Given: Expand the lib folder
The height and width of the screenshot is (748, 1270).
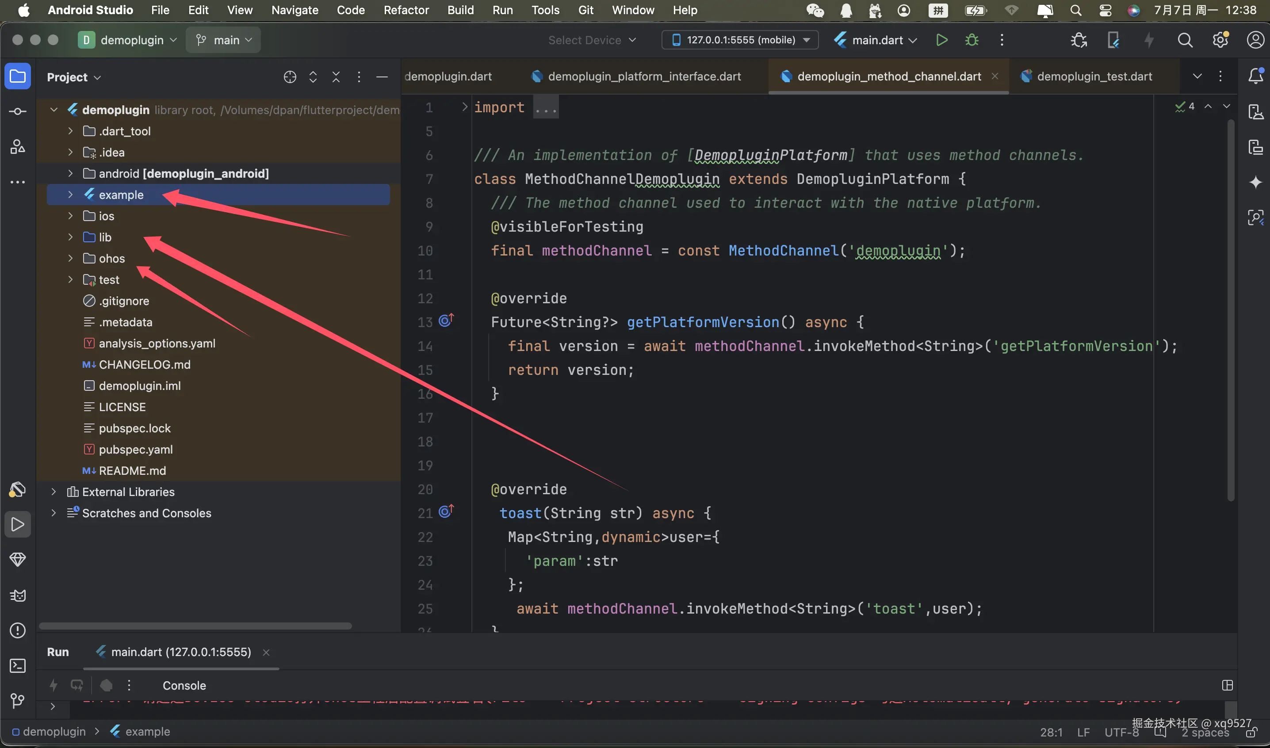Looking at the screenshot, I should (71, 237).
